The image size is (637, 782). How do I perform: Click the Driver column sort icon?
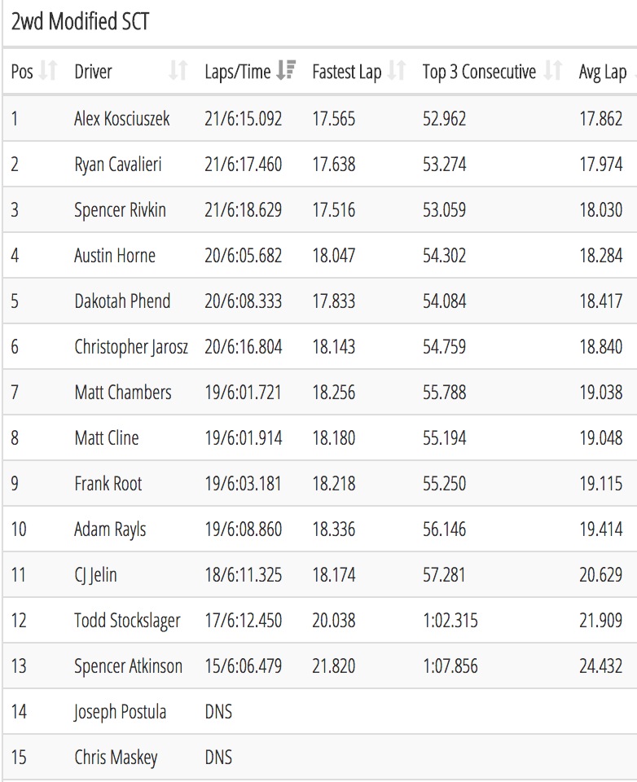pos(178,71)
